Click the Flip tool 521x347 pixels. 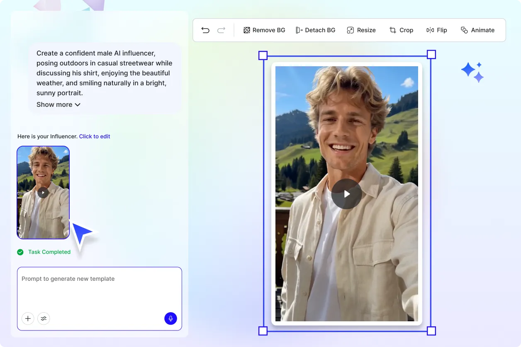[x=437, y=30]
